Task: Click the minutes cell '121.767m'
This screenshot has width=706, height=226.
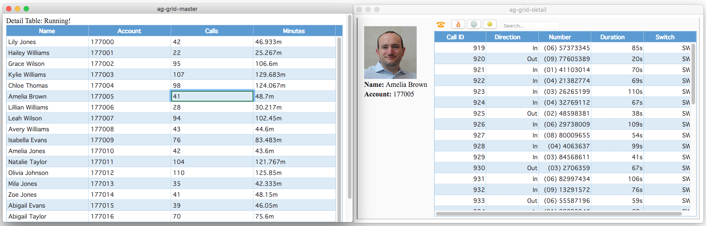Action: [294, 162]
